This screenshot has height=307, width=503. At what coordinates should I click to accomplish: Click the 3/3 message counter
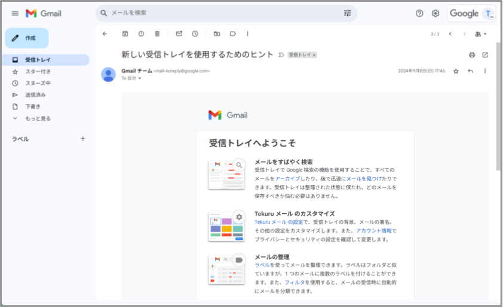click(x=435, y=33)
